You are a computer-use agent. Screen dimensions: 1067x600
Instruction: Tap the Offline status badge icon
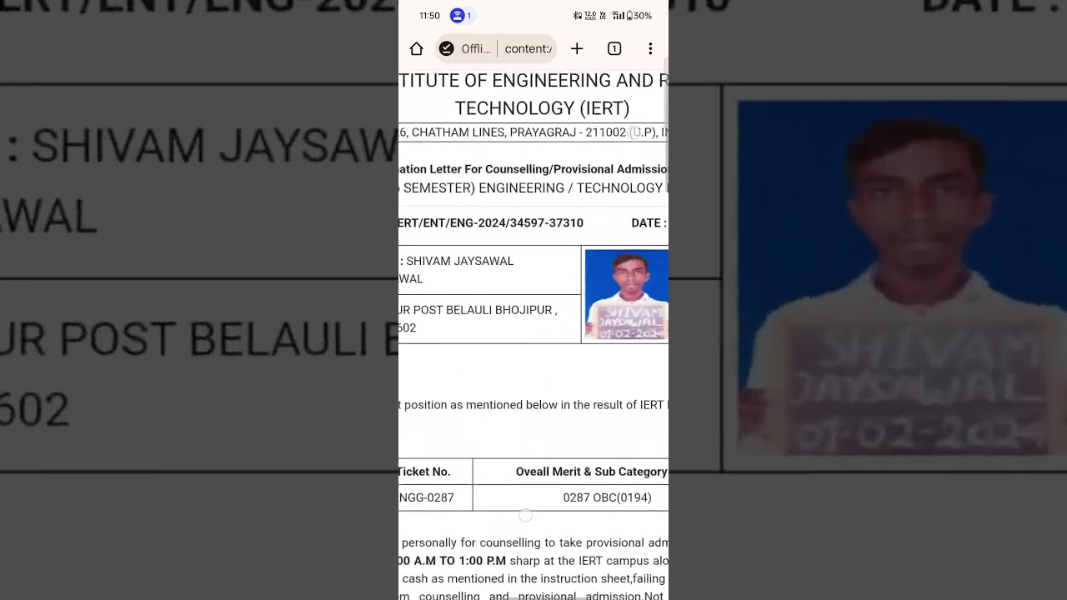point(447,49)
